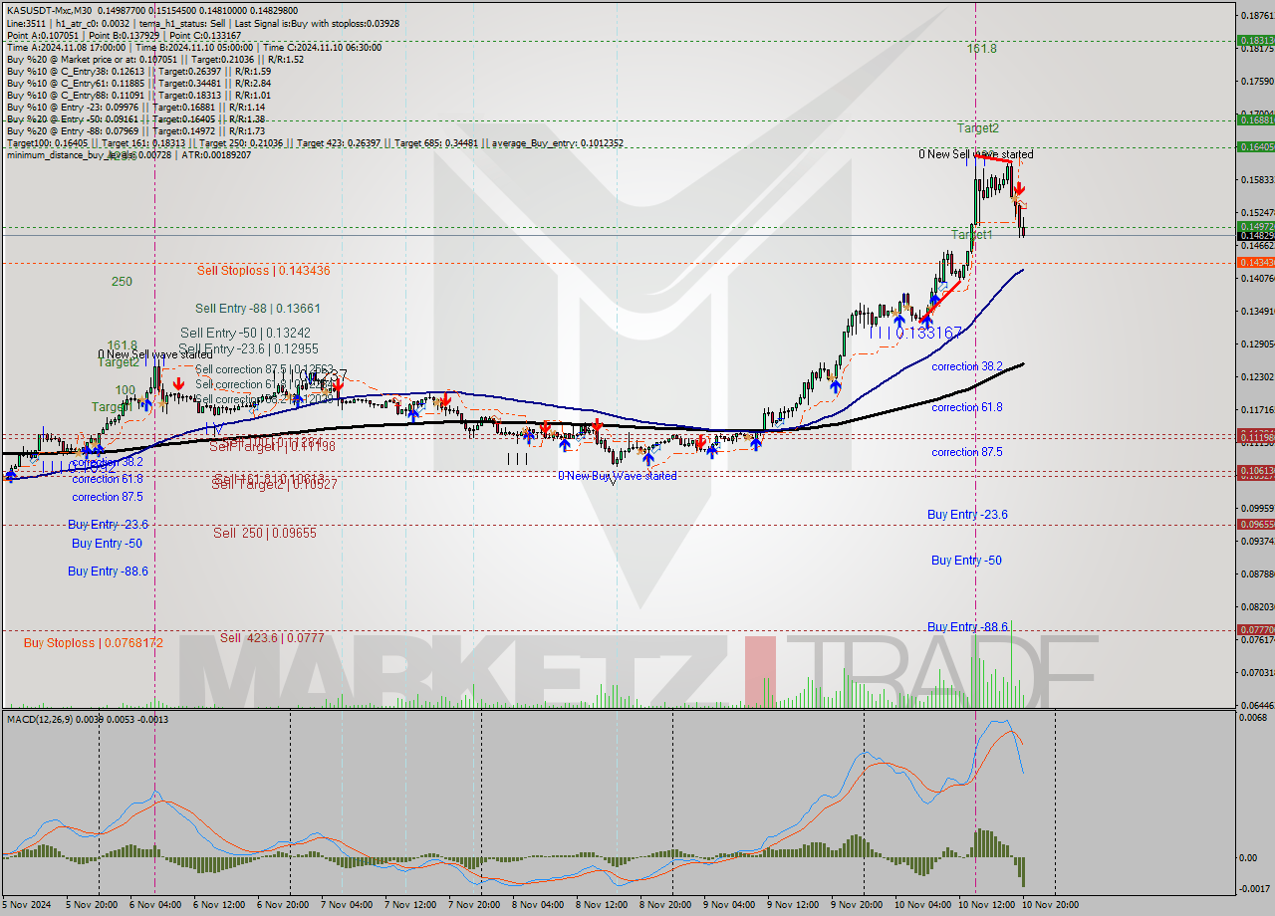Click the 'Sell Entry -88 | 0.13661' label
The image size is (1275, 916).
point(257,309)
